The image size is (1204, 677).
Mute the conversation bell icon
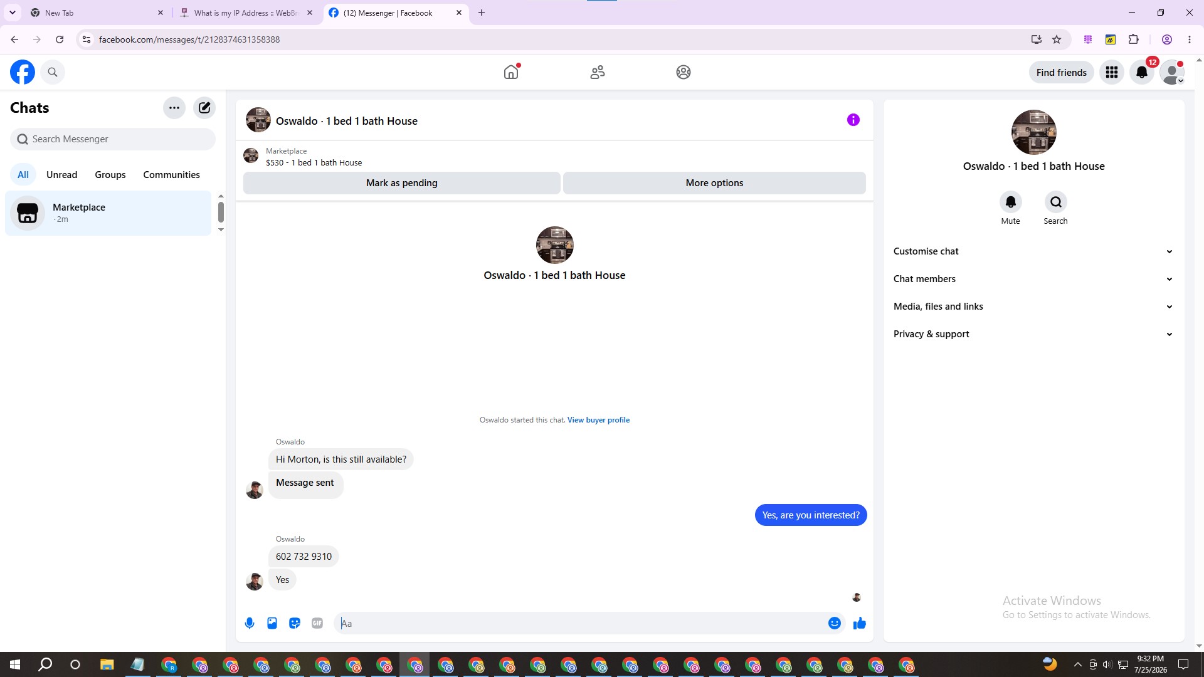(1011, 202)
